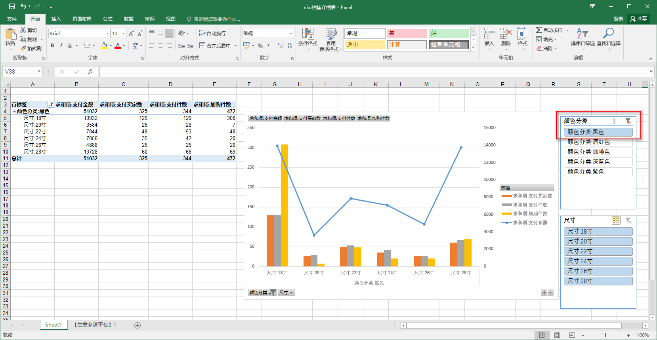Click the formula bar input
This screenshot has height=340, width=657.
click(x=374, y=72)
